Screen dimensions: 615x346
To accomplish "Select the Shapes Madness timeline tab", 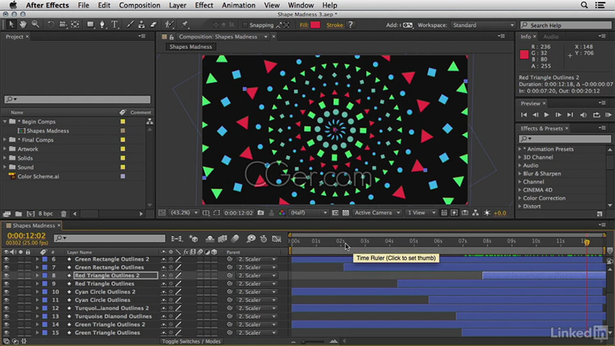I will tap(34, 226).
